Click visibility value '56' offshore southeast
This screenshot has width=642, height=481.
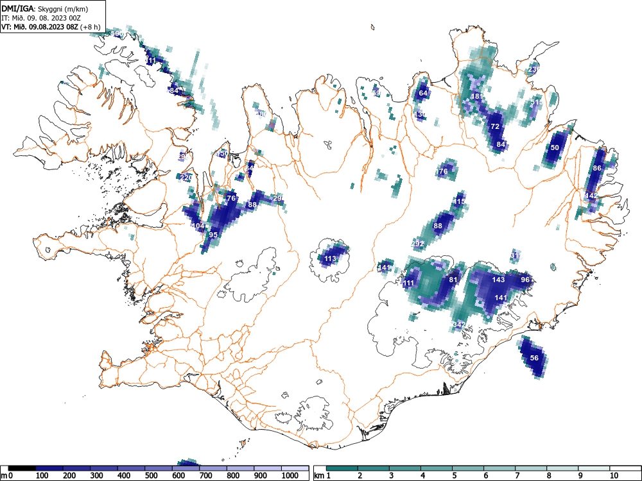[x=534, y=357]
